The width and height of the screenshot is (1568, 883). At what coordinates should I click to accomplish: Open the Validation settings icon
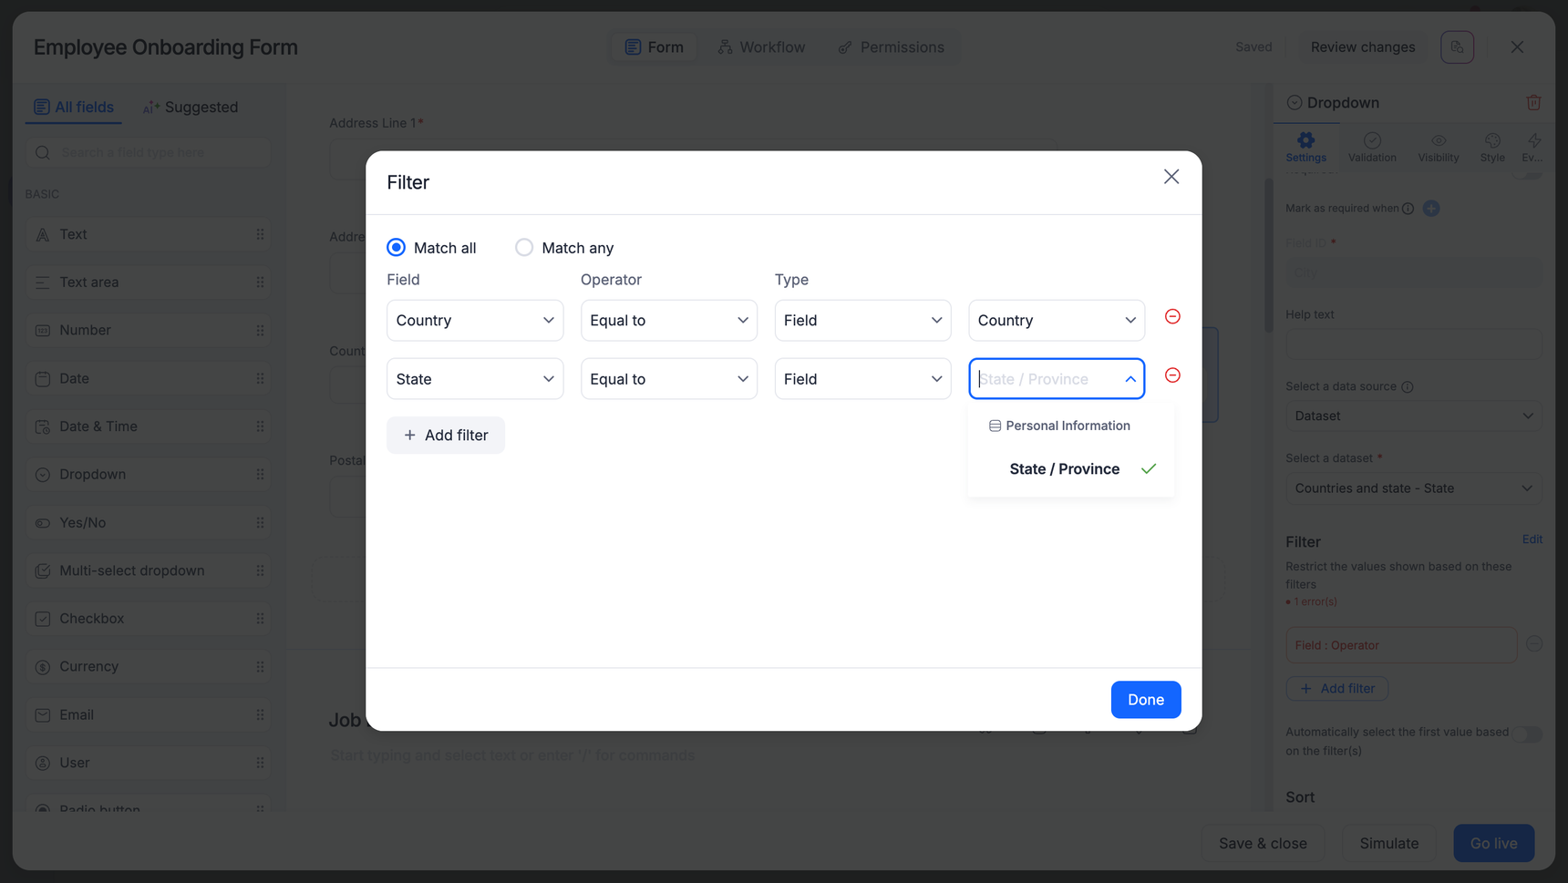(1372, 141)
